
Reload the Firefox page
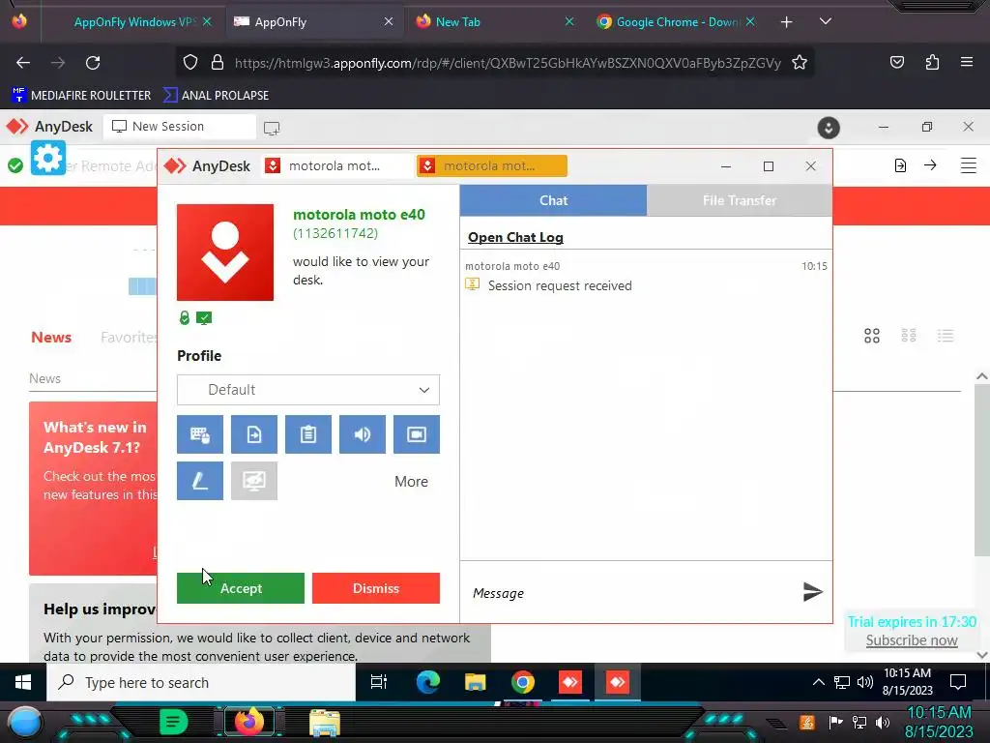coord(93,63)
